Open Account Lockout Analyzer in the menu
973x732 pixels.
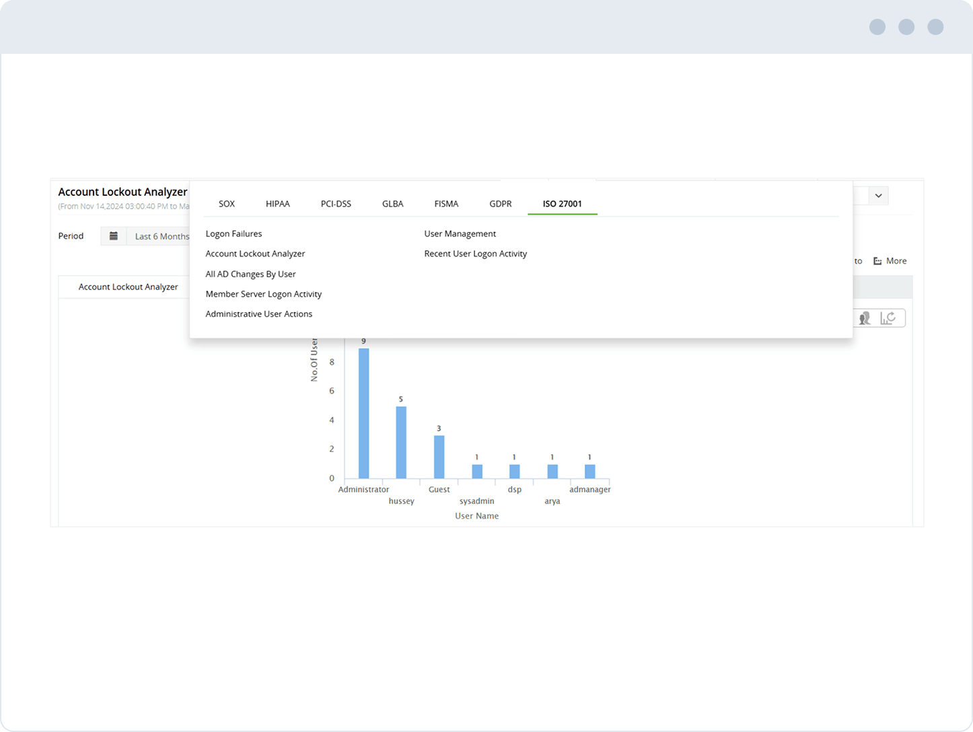[x=255, y=254]
